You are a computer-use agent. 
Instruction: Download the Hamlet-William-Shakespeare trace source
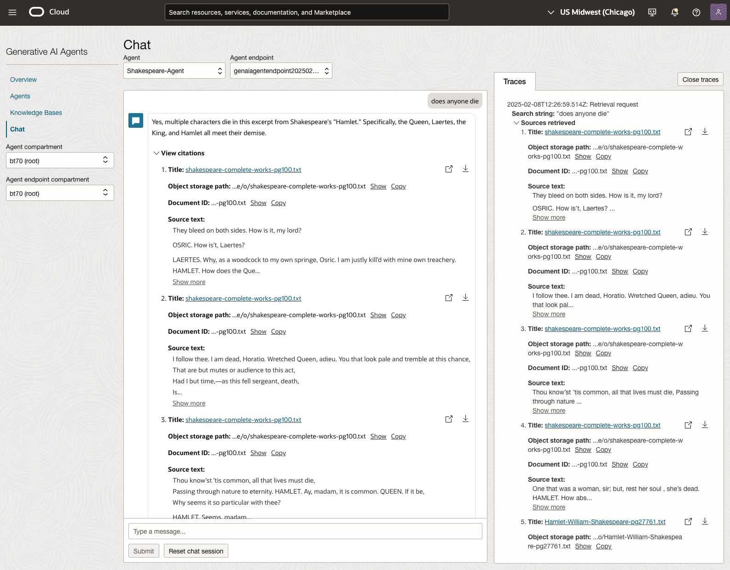(704, 521)
